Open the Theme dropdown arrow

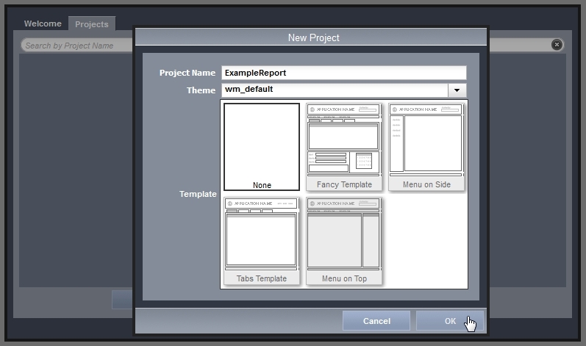click(457, 90)
